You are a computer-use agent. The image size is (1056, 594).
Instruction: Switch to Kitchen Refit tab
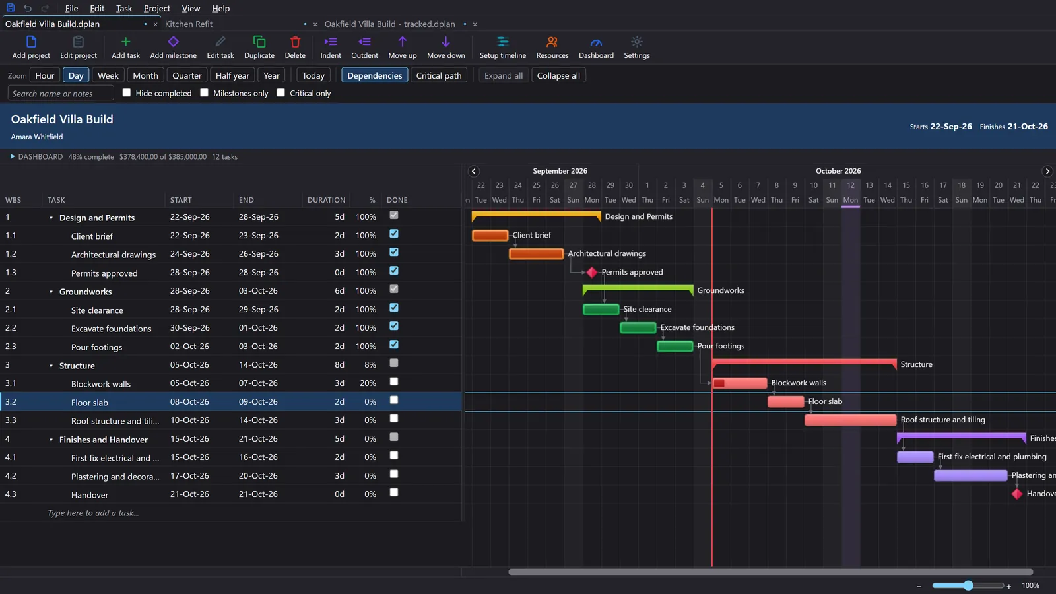189,24
